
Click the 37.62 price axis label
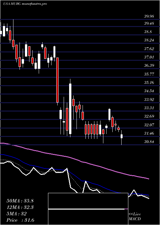point(149,49)
